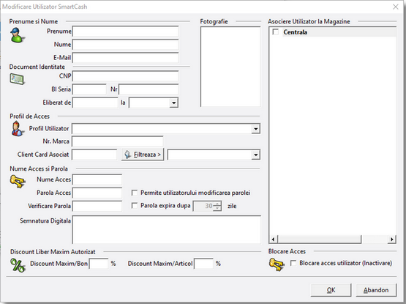This screenshot has height=304, width=406.
Task: Click the identity card icon under Document Identitate
Action: tap(17, 79)
